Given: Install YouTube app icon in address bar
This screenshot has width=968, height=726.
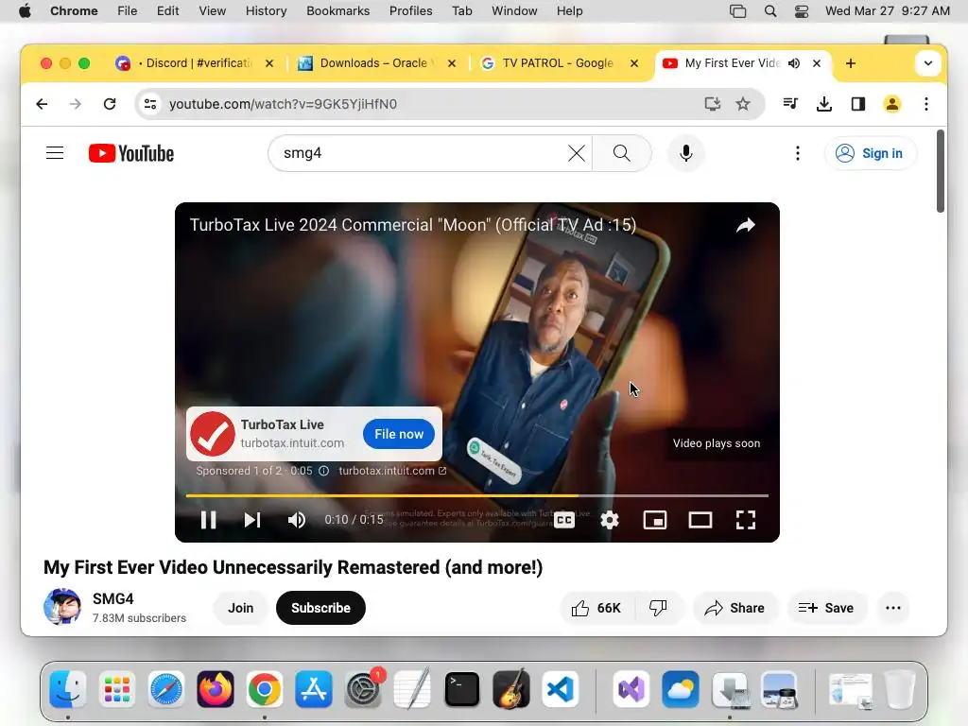Looking at the screenshot, I should click(713, 104).
